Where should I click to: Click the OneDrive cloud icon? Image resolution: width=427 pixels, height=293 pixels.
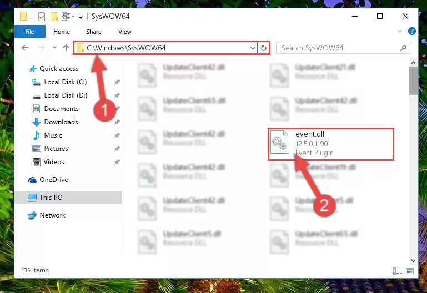click(32, 180)
